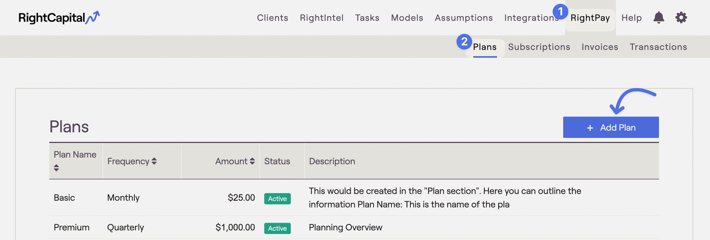Click the Add Plan button
The image size is (710, 240).
coord(611,128)
